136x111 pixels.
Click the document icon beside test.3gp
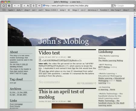point(40,71)
